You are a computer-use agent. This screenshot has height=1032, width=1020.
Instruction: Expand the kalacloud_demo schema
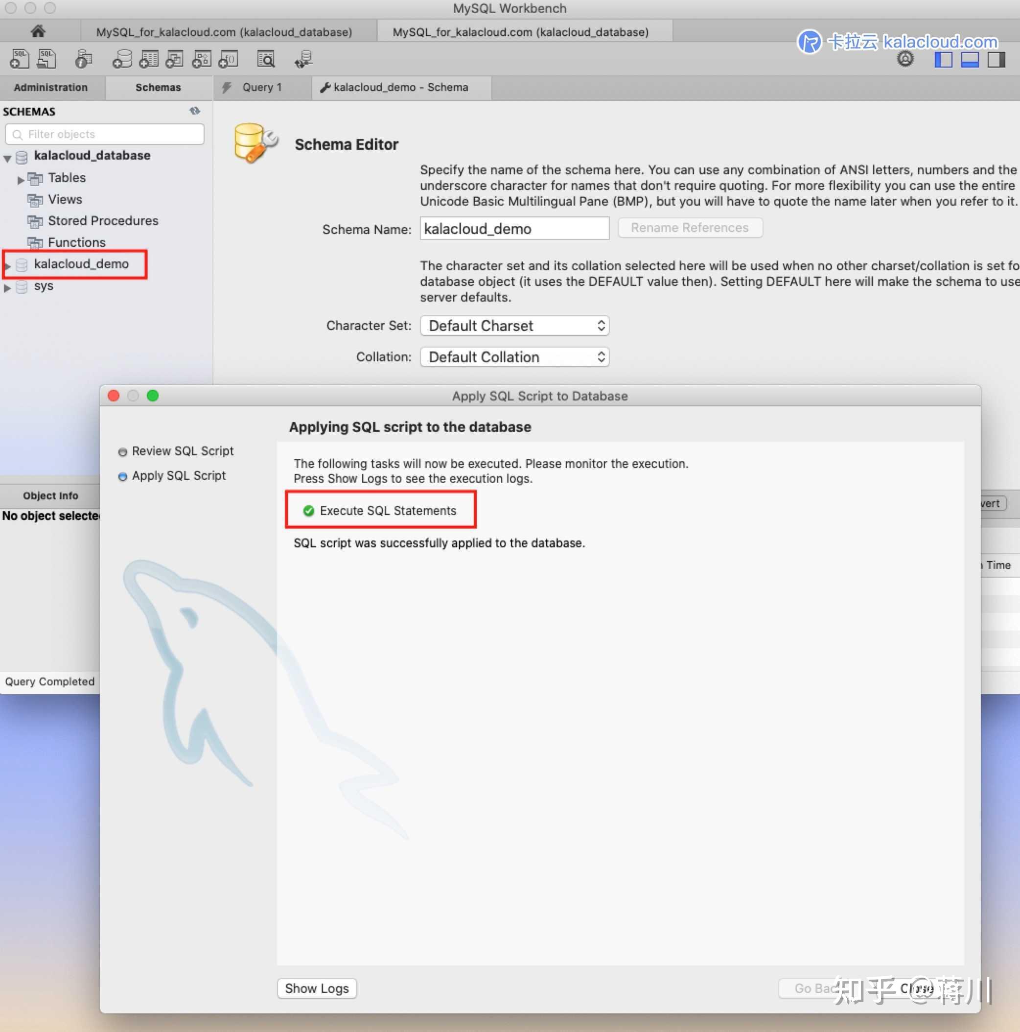pyautogui.click(x=7, y=265)
